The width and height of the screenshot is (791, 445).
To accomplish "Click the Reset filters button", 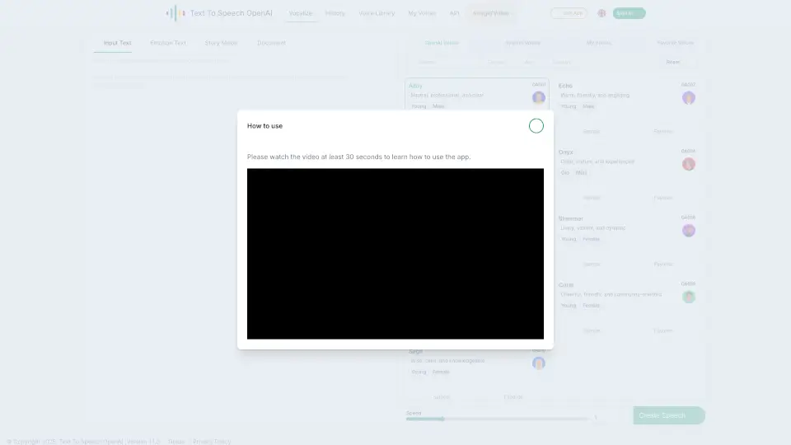I will pos(673,62).
